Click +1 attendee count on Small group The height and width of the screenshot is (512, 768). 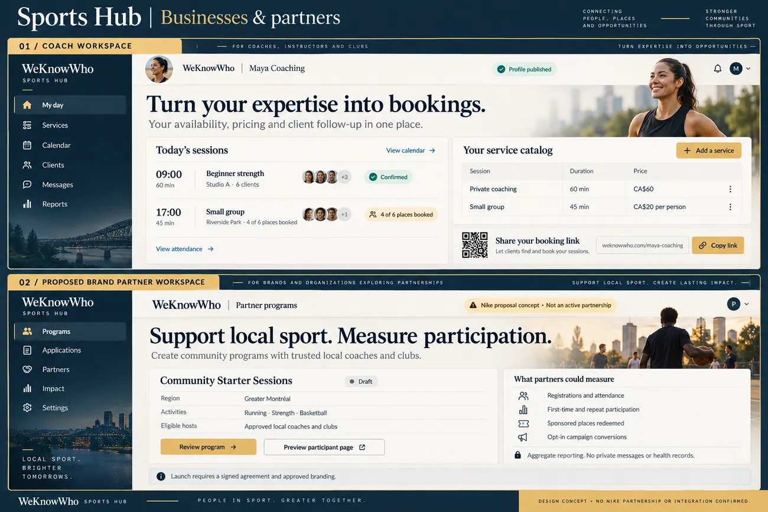[x=344, y=214]
